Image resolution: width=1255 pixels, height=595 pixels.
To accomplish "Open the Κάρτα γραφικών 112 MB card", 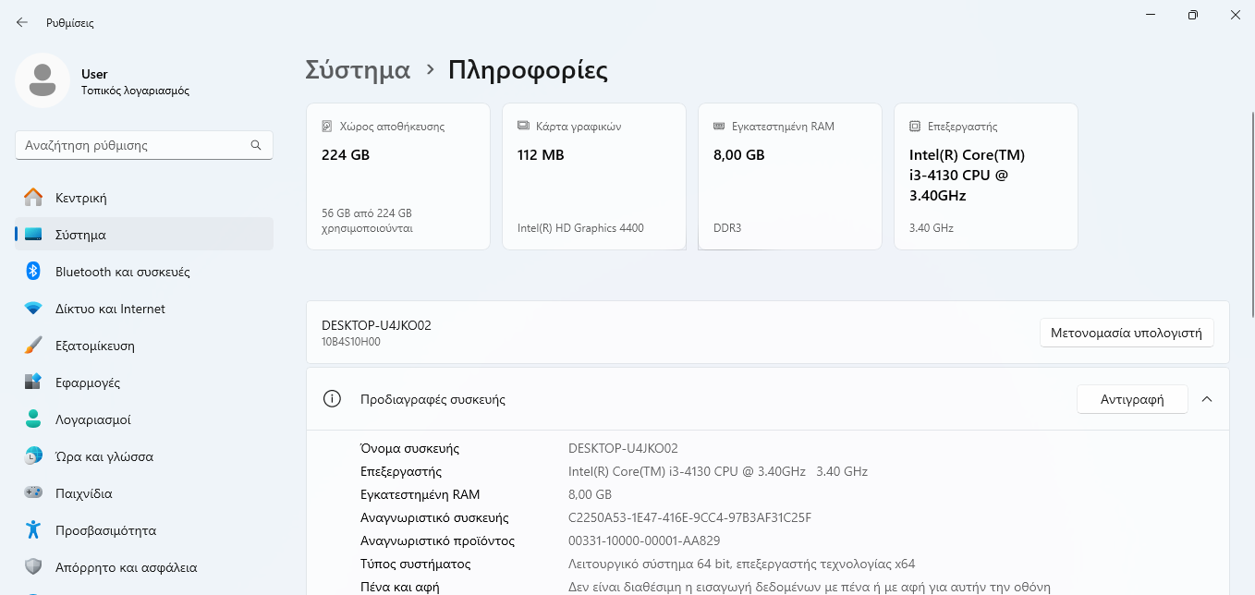I will click(594, 176).
